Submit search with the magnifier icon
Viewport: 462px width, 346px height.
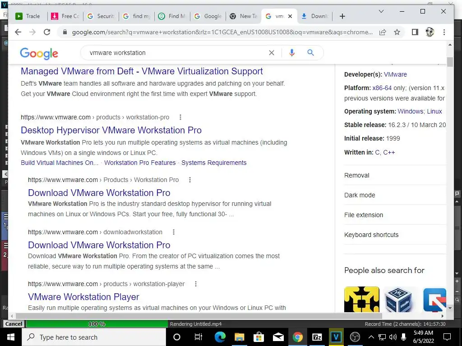pyautogui.click(x=310, y=53)
